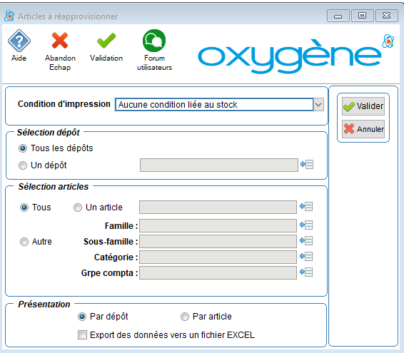Open the lookup list icon for Famille
This screenshot has width=404, height=353.
(306, 225)
